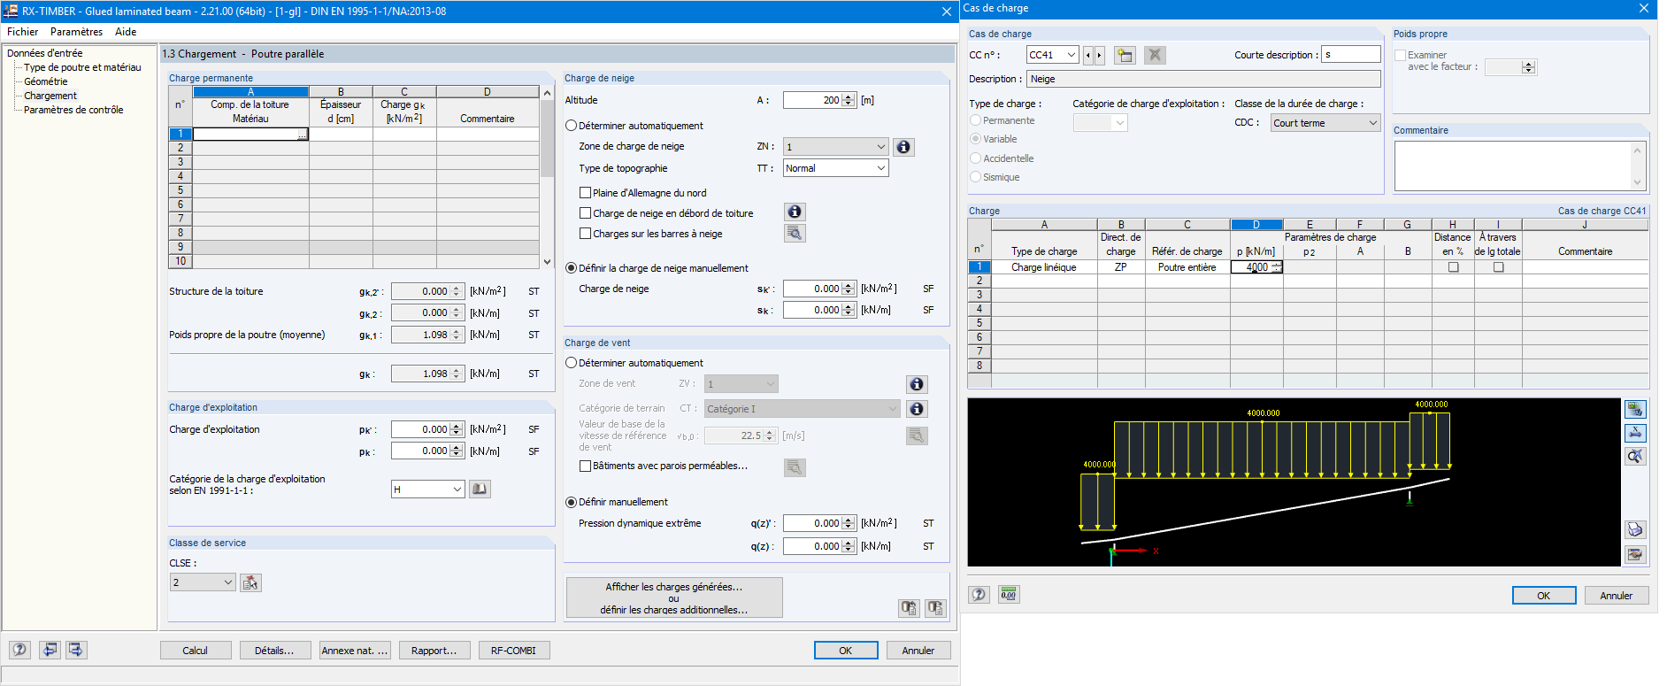Open the service class CLSE dropdown
1667x686 pixels.
pyautogui.click(x=203, y=582)
